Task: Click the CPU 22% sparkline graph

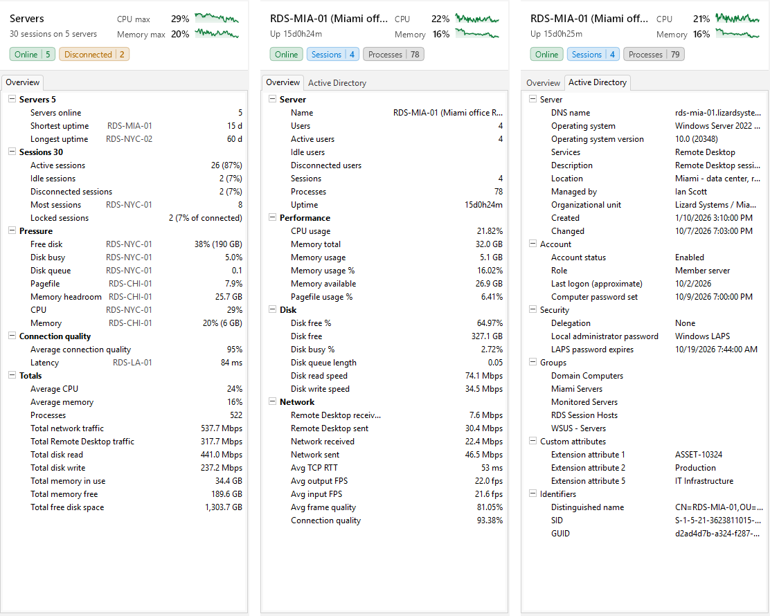Action: tap(477, 19)
